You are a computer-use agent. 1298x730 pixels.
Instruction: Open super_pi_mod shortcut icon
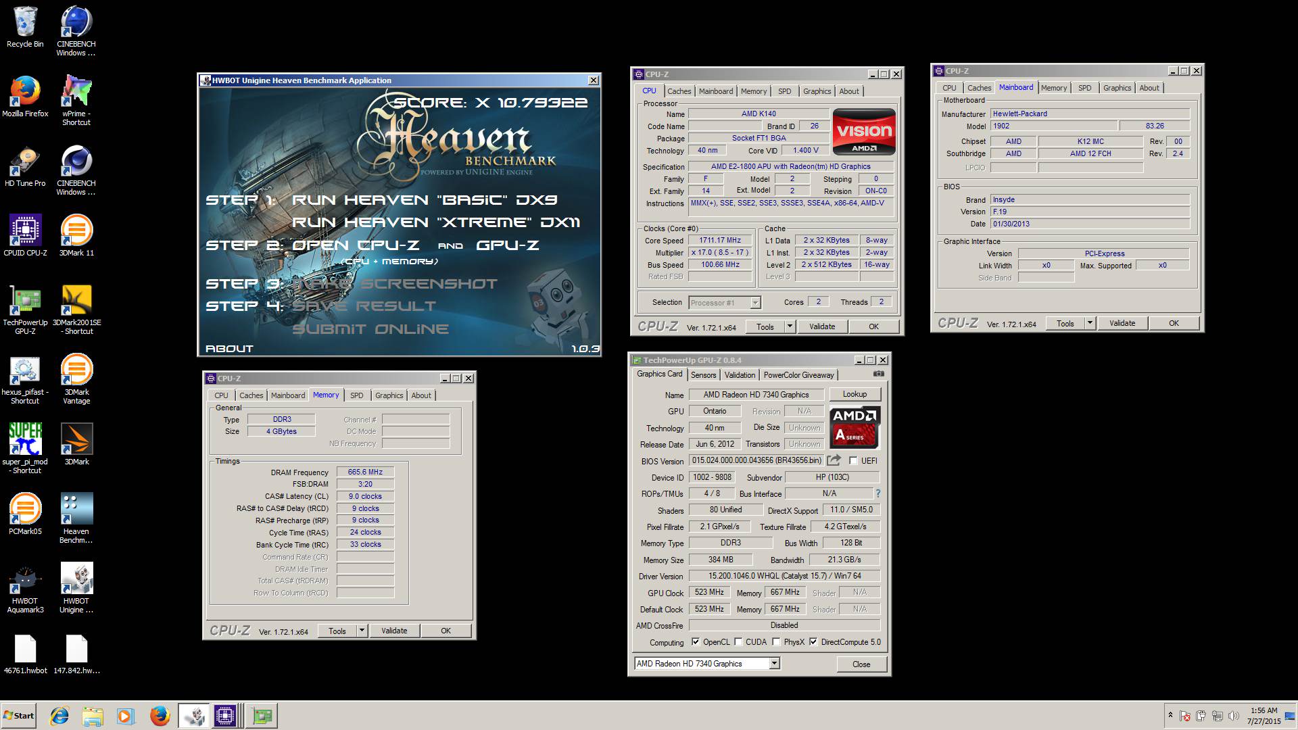[25, 448]
